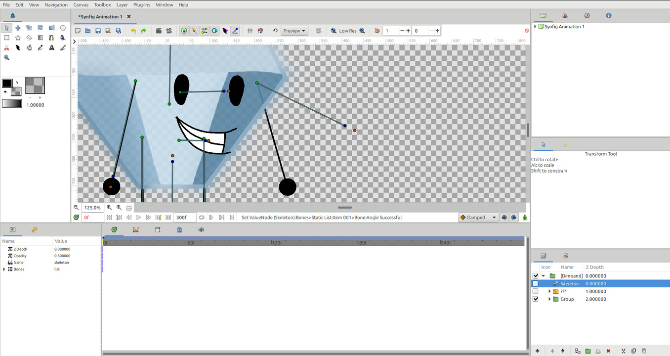Click the Preview button
Viewport: 670px width, 356px height.
294,31
